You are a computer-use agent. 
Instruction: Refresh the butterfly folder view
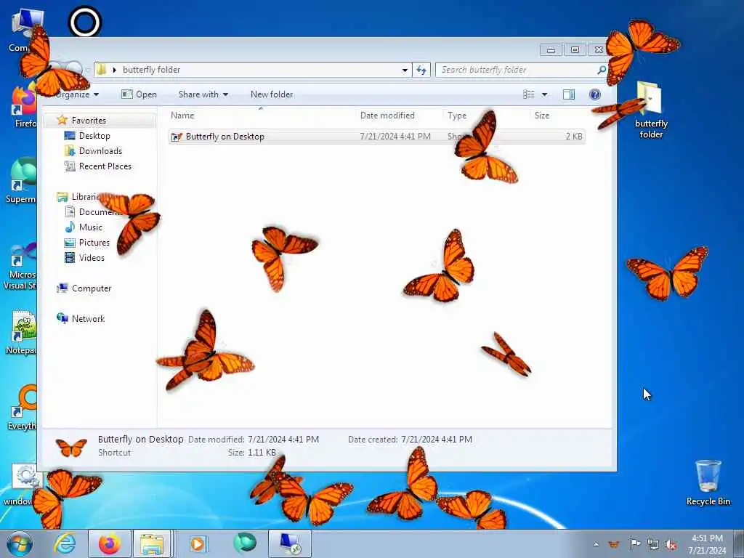click(x=421, y=70)
